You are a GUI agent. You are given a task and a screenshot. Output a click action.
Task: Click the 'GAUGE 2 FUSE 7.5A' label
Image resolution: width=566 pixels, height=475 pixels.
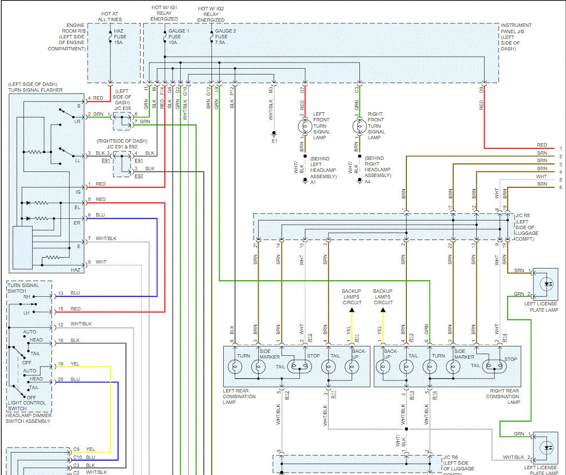coord(225,37)
